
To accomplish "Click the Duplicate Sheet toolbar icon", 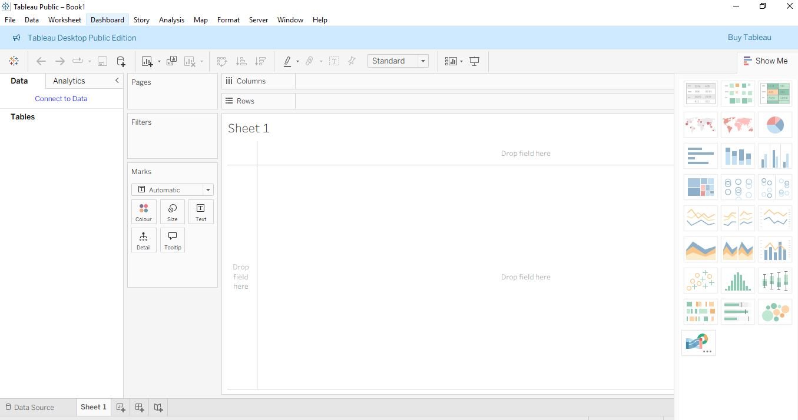I will click(x=171, y=61).
